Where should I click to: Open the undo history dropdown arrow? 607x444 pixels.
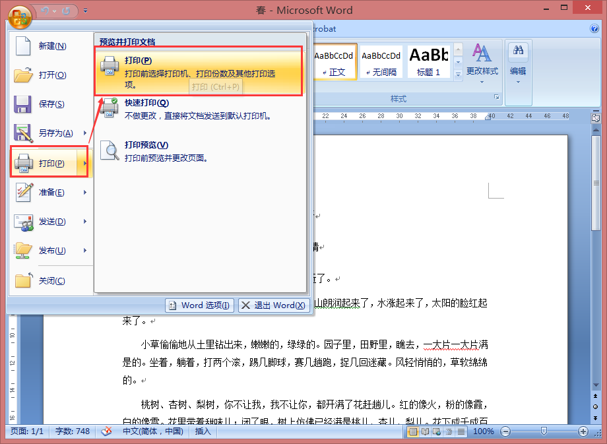(x=55, y=11)
